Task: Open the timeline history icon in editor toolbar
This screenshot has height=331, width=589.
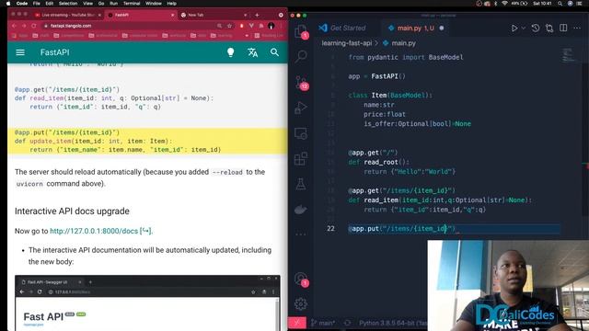Action: (x=536, y=29)
